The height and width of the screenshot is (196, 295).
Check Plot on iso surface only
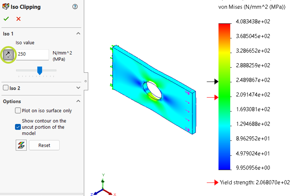[x=18, y=110]
